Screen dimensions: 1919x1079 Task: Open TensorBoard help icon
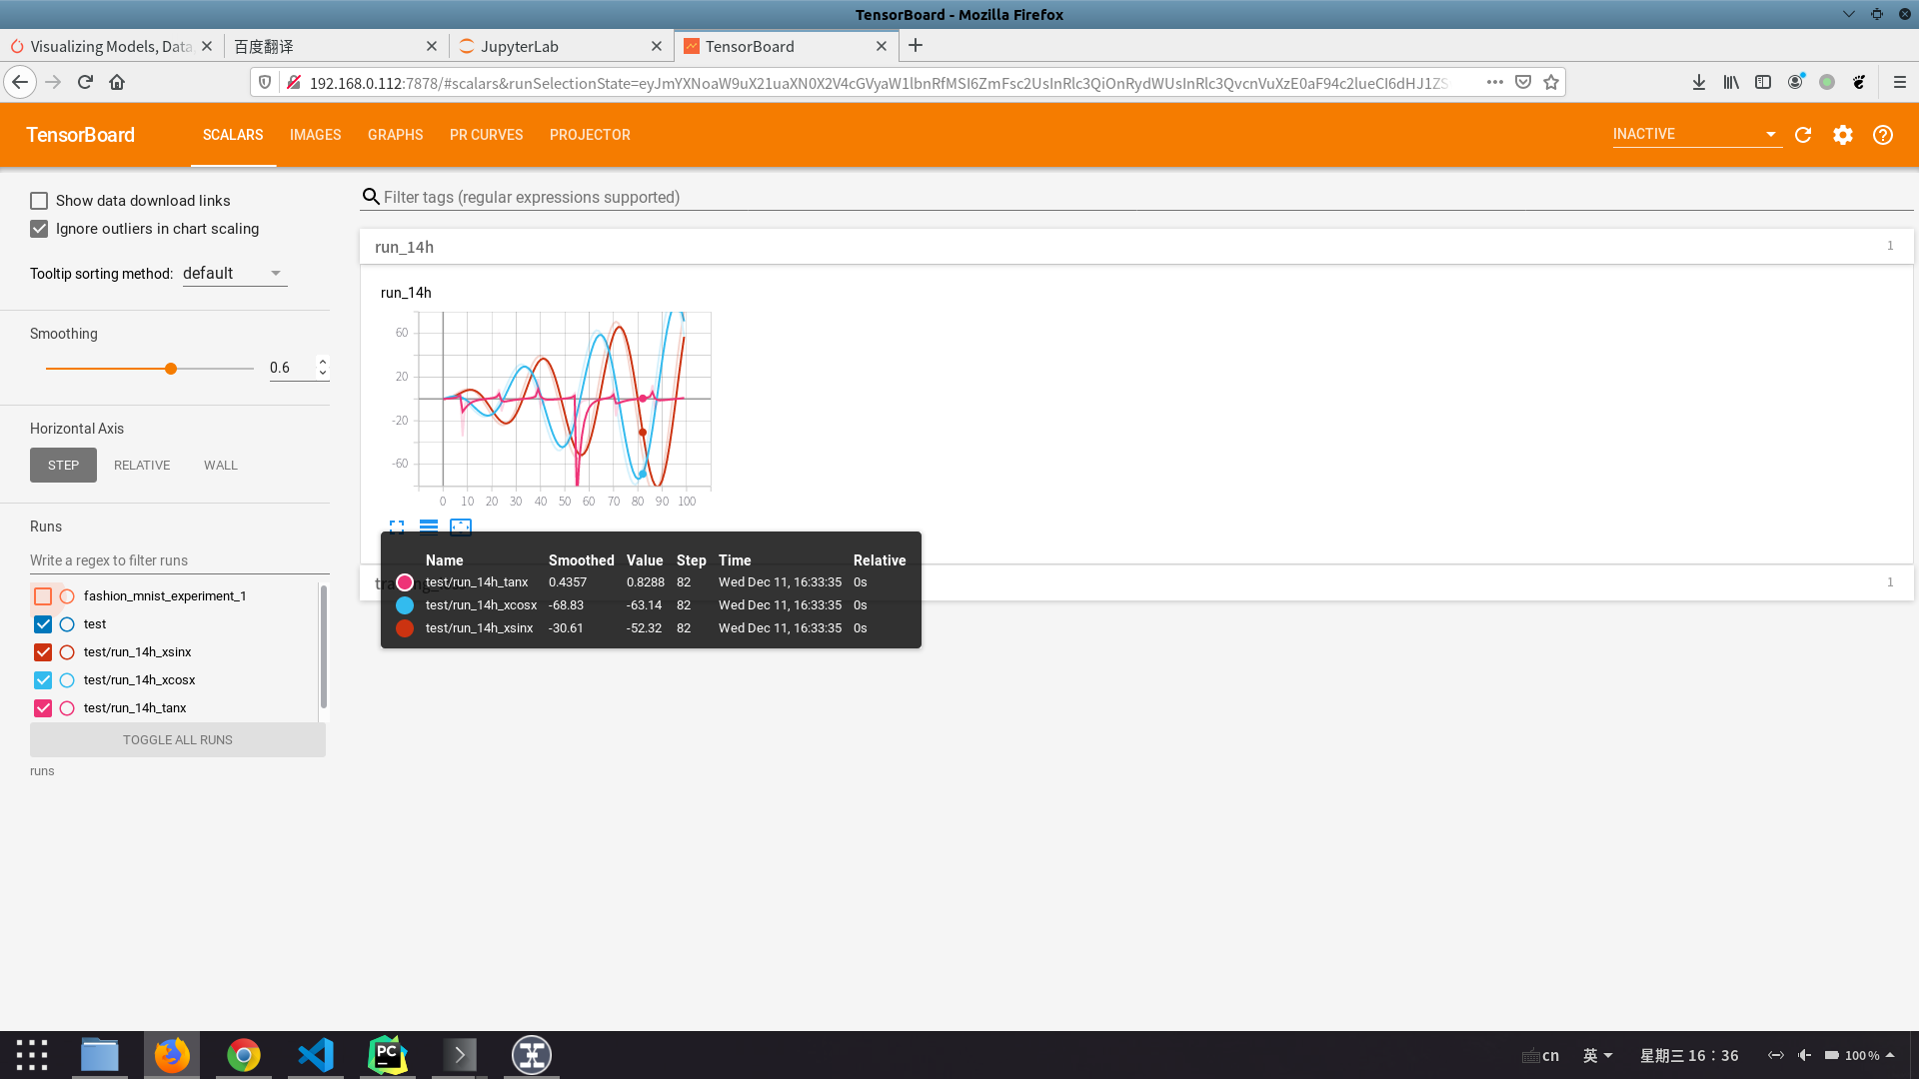[1883, 135]
